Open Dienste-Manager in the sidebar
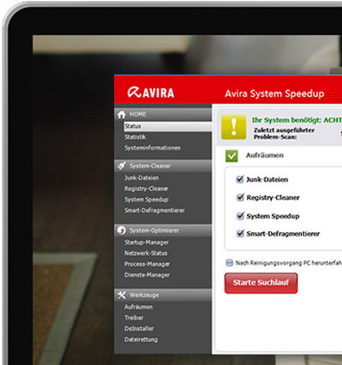This screenshot has height=365, width=342. 147,275
